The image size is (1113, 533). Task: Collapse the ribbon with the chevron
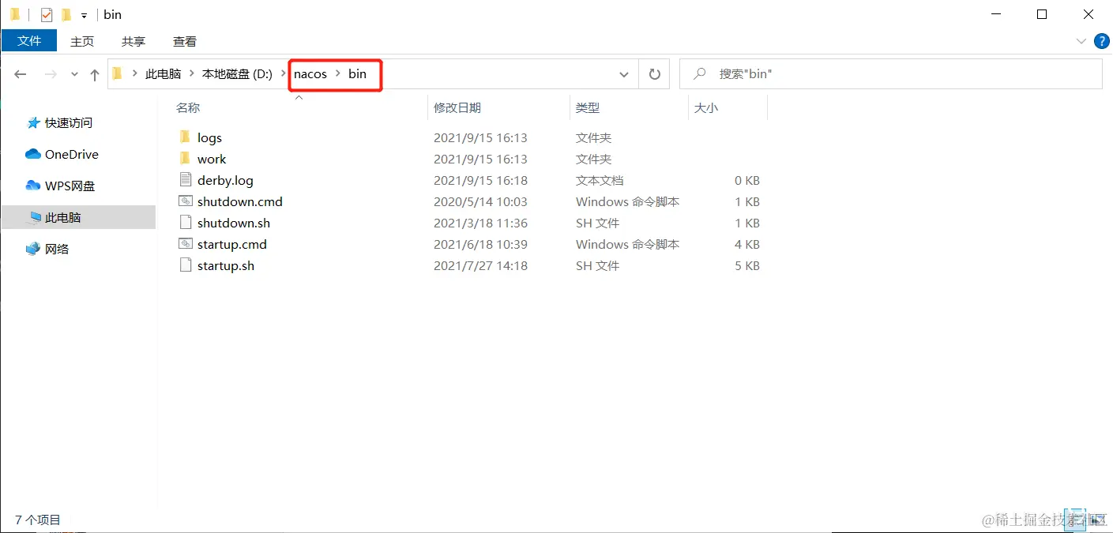pos(1081,41)
